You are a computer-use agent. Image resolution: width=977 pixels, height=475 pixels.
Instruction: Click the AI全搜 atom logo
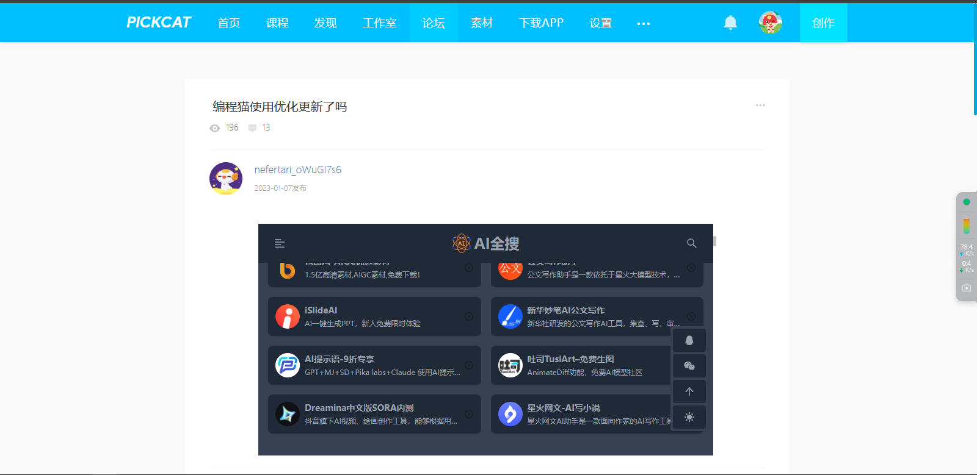tap(461, 243)
